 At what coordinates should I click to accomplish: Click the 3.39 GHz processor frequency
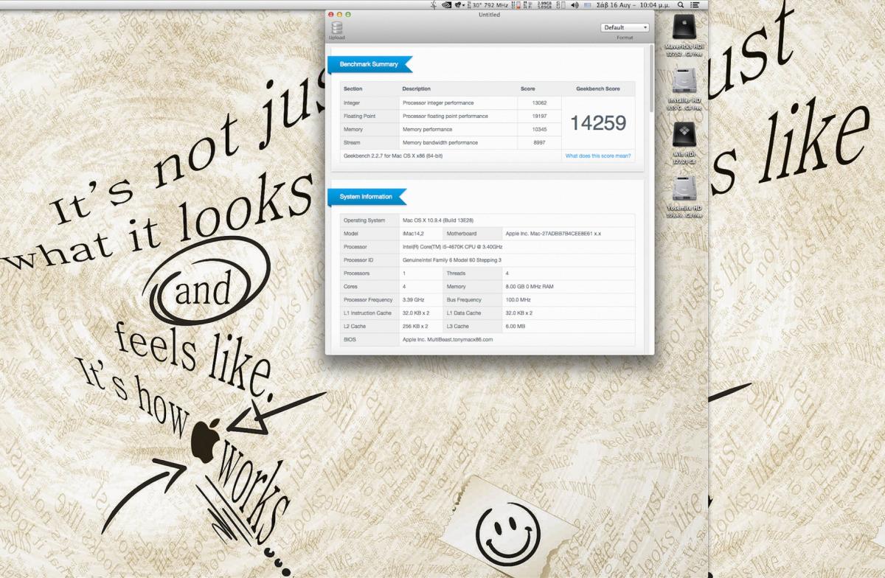(413, 300)
